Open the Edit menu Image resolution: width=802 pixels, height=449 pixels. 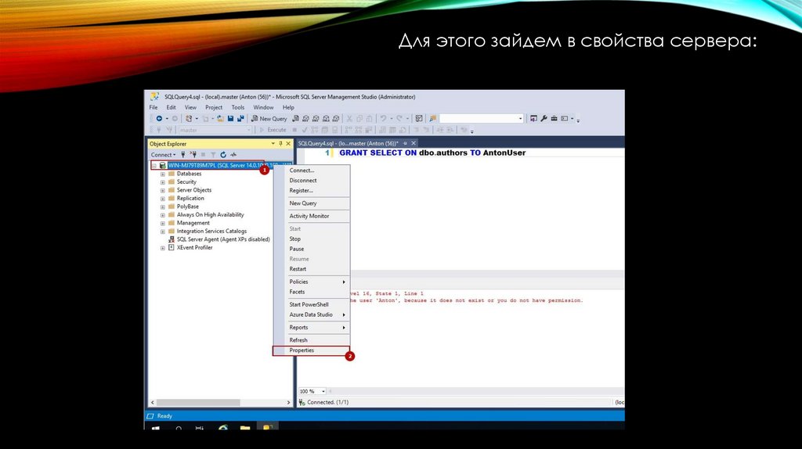pos(171,107)
